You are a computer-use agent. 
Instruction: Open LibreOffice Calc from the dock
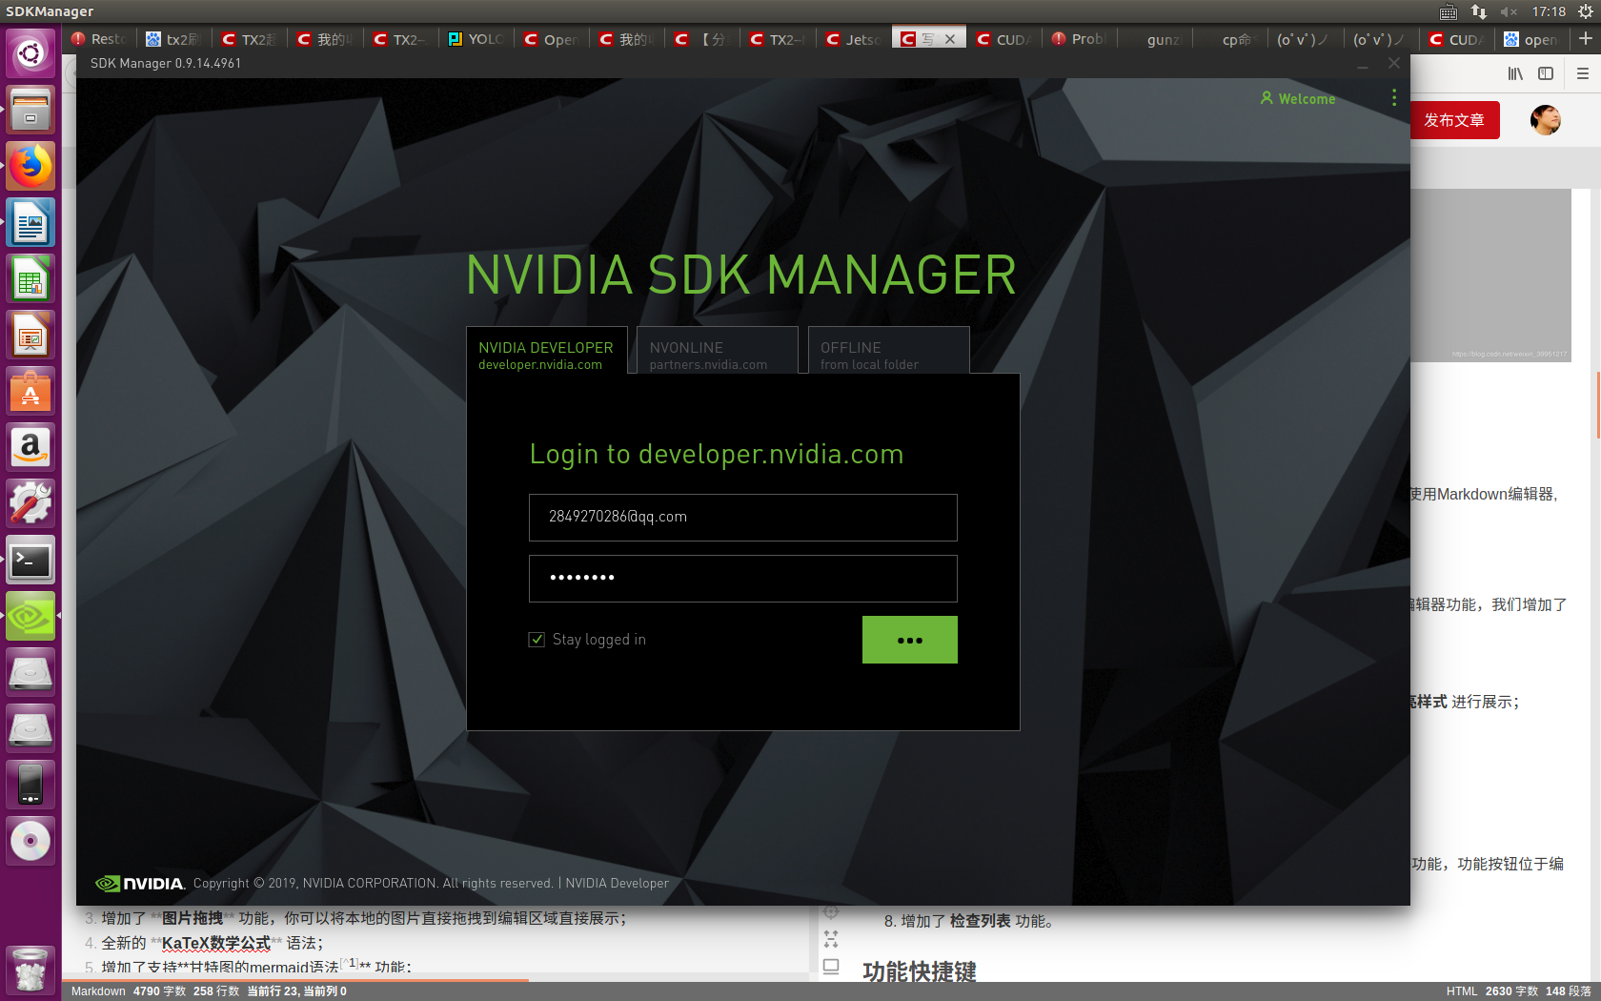30,278
